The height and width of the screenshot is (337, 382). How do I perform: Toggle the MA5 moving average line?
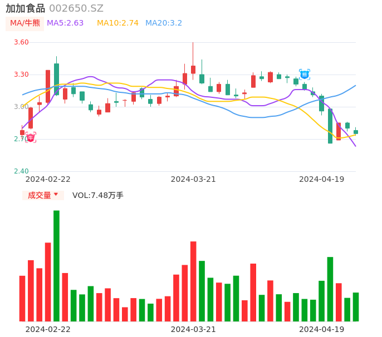[x=65, y=23]
